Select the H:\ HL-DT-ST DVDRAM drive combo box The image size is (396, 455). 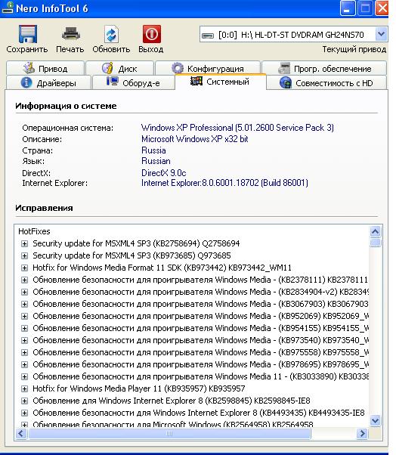(x=293, y=35)
